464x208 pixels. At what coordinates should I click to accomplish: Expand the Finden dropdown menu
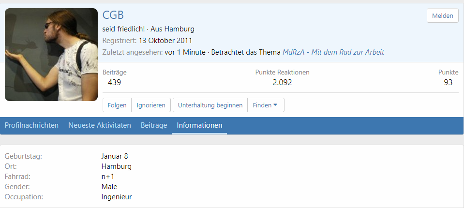pos(266,105)
